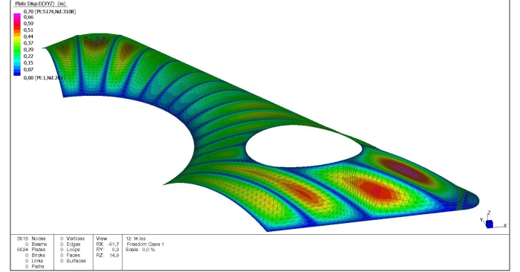Viewport: 520px width, 272px height.
Task: Click the Vertices entry in the info panel
Action: (72, 239)
